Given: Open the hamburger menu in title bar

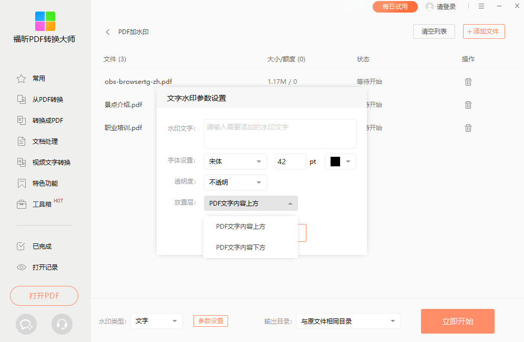Looking at the screenshot, I should click(481, 6).
